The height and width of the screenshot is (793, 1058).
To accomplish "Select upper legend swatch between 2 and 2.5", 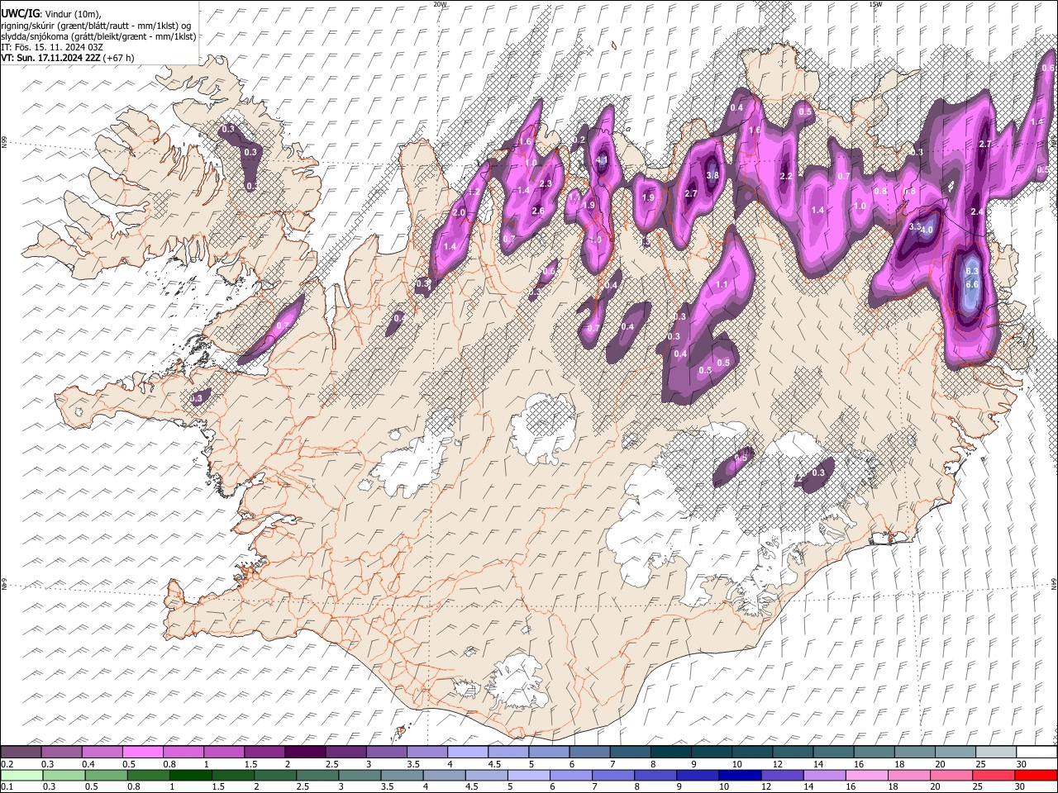I will 305,752.
